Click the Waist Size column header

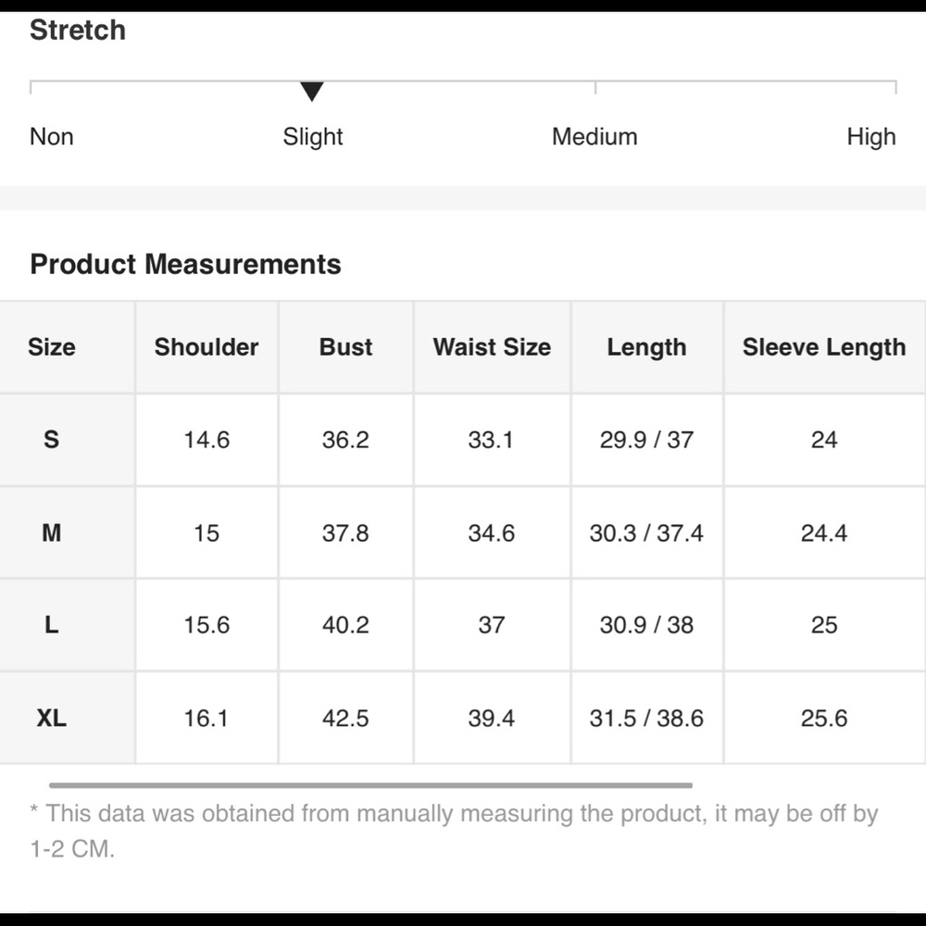[x=492, y=346]
